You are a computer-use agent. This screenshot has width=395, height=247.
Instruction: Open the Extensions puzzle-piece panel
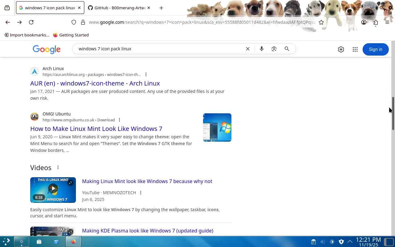coord(376,22)
